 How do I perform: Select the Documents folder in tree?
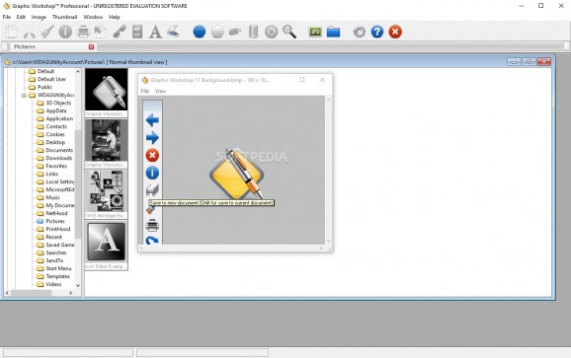[x=55, y=150]
